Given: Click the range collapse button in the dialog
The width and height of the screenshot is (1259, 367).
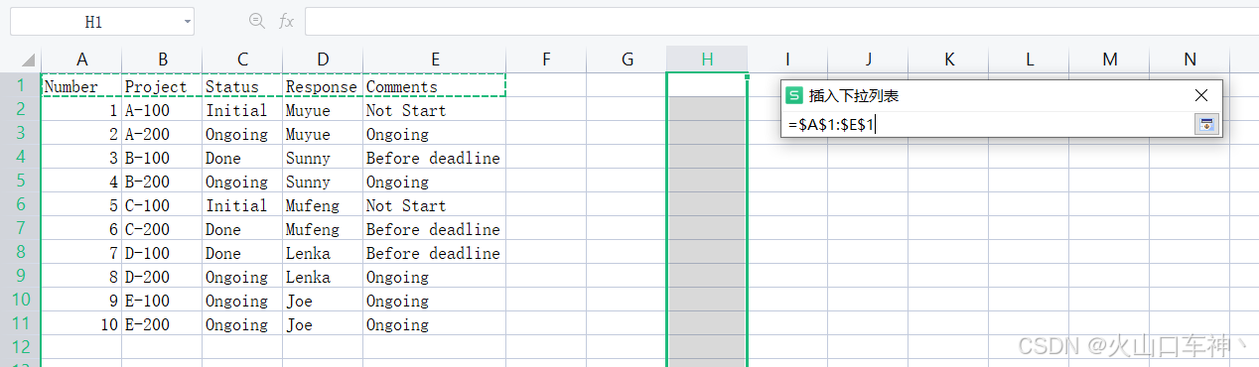Looking at the screenshot, I should (1206, 124).
